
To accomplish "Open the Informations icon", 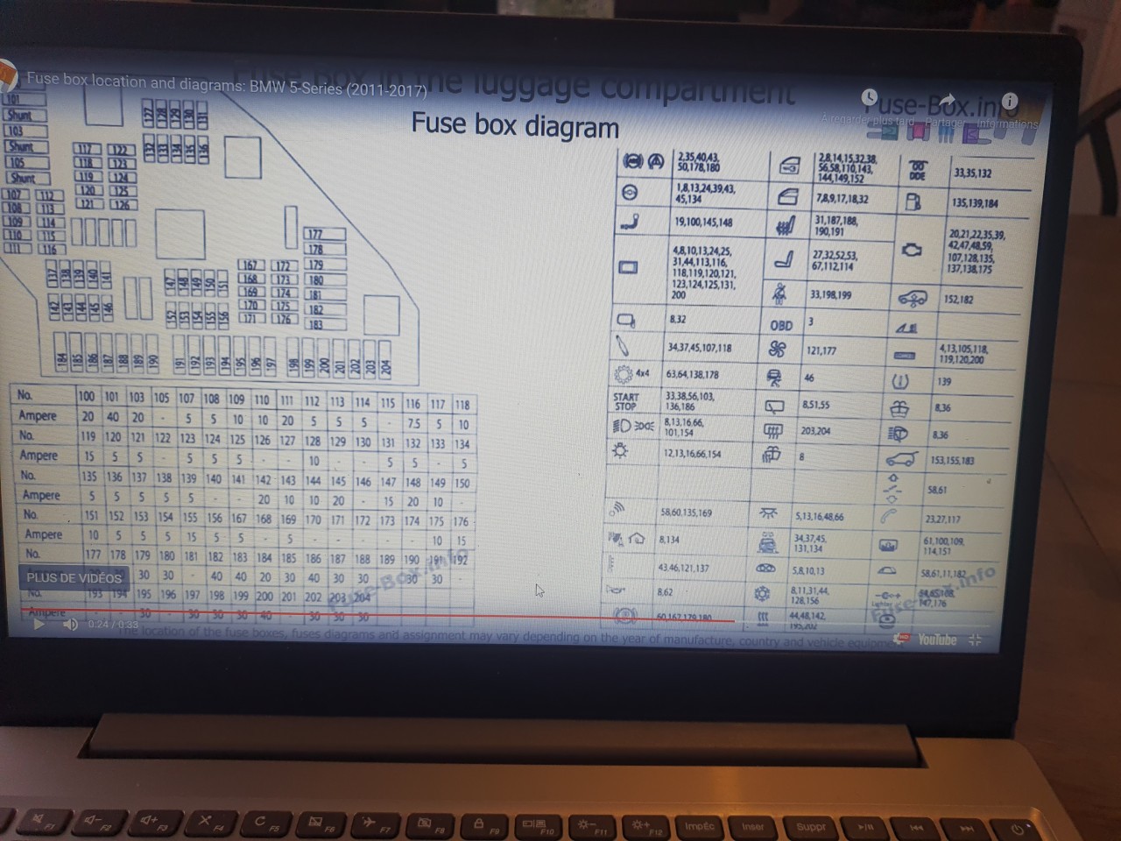I will click(1009, 102).
